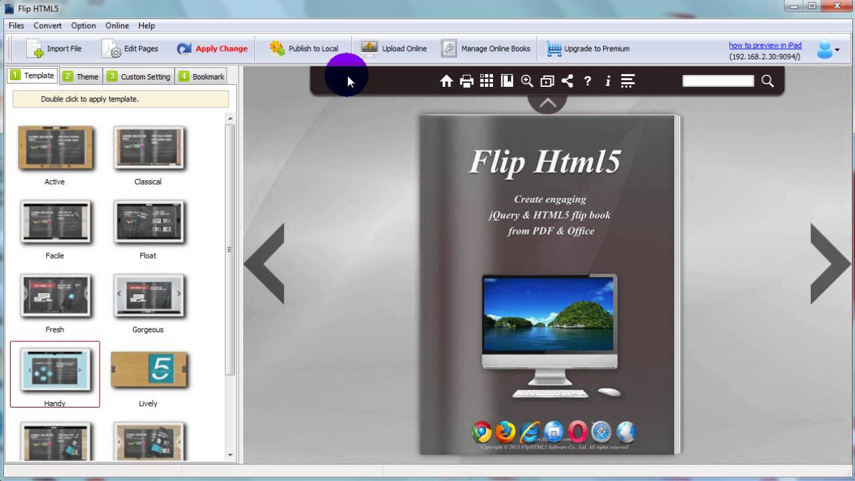Click the Home icon in the viewer toolbar
The image size is (855, 481).
click(x=447, y=81)
